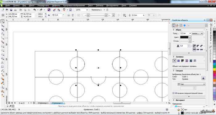Switch to Страница 1 tab

[43, 103]
